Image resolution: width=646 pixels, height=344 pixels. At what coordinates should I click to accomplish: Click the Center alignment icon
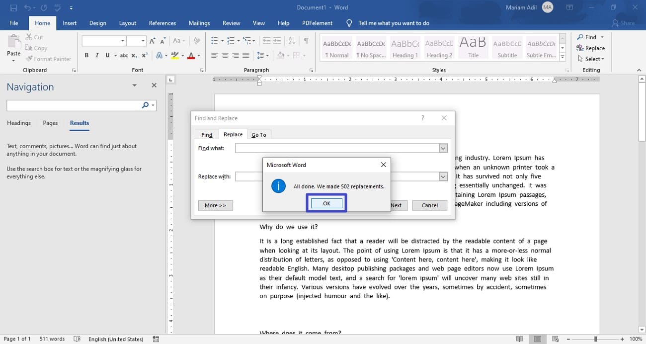point(225,55)
